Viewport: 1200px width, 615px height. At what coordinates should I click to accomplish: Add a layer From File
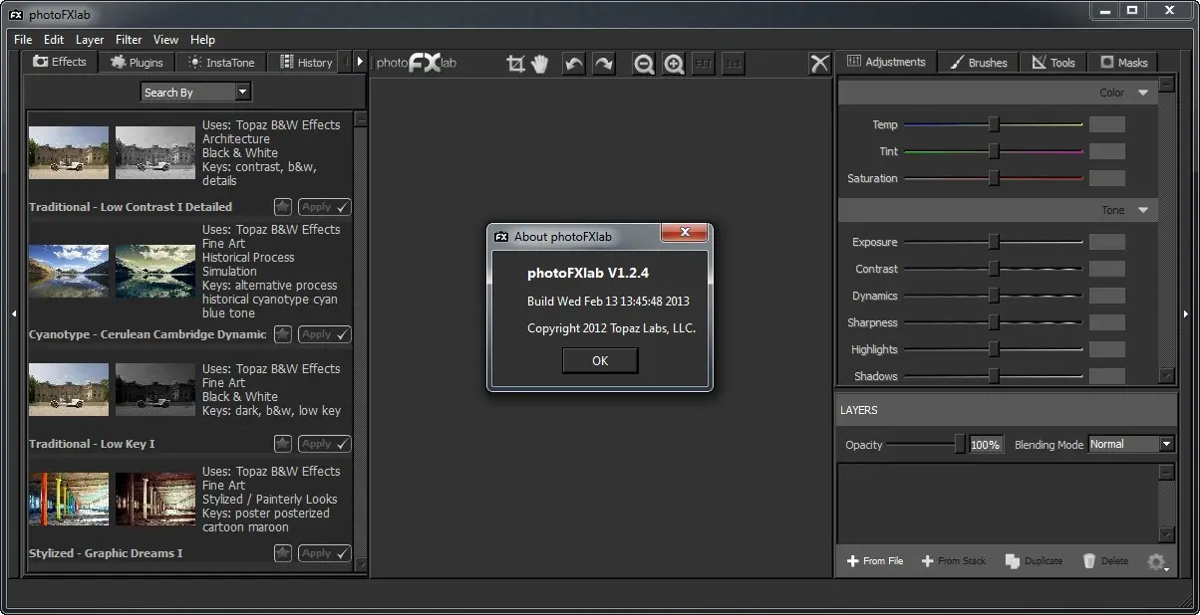coord(875,561)
